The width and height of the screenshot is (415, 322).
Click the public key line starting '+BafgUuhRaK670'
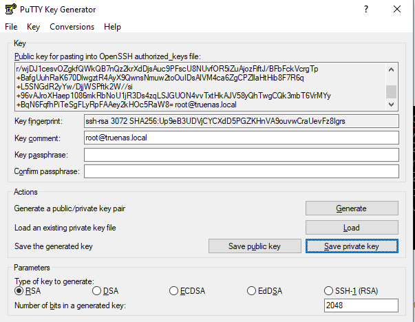coord(160,78)
